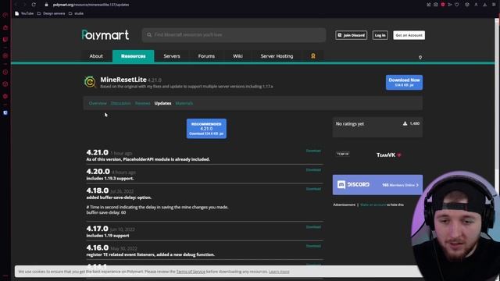Click the search magnifier icon
500x281 pixels.
pyautogui.click(x=149, y=34)
